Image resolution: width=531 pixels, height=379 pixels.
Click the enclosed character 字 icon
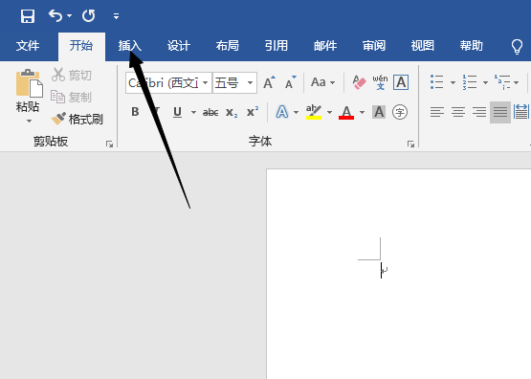400,112
